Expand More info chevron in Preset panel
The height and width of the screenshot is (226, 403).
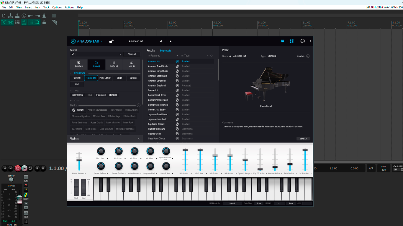click(x=308, y=56)
